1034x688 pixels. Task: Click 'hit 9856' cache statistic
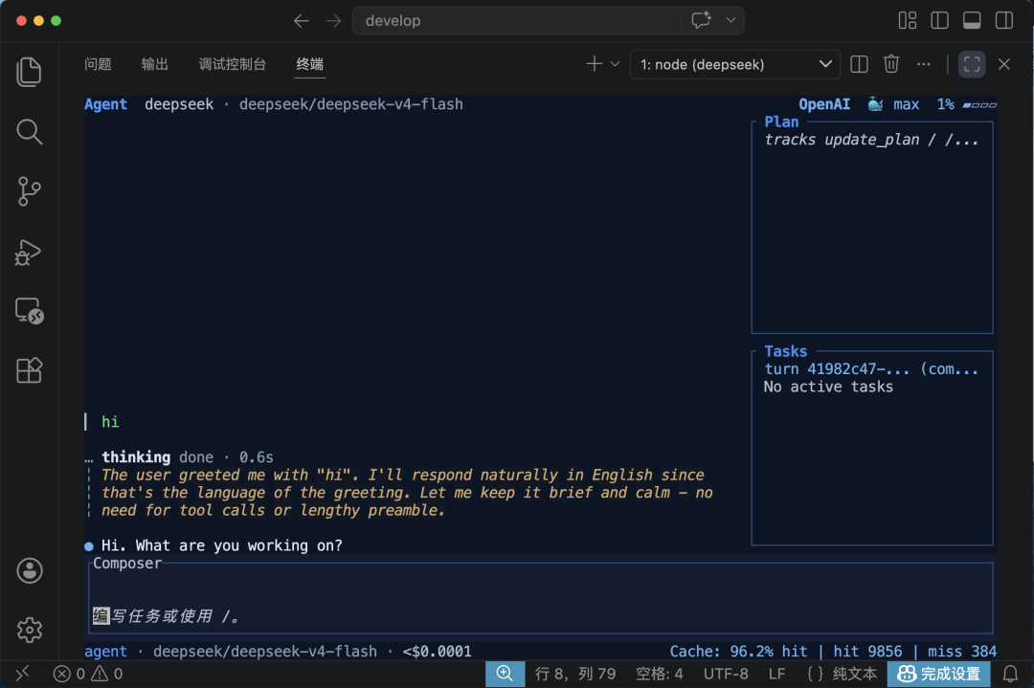[867, 651]
